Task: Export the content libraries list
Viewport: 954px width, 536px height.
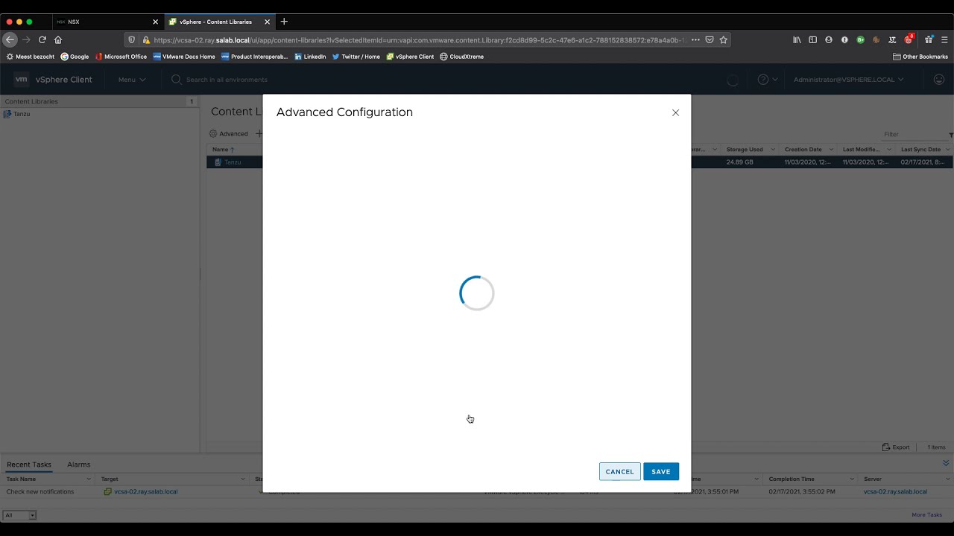Action: [x=896, y=447]
